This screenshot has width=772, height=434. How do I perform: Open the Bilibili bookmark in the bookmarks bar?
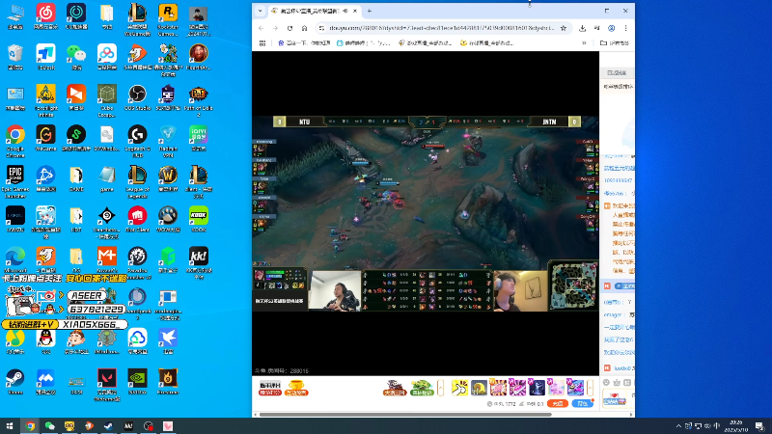[x=364, y=43]
